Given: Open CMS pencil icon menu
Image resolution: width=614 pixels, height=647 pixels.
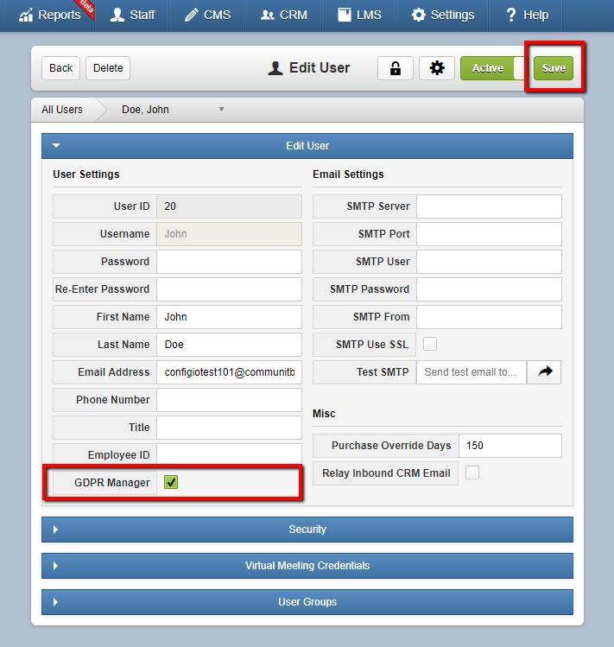Looking at the screenshot, I should point(192,15).
